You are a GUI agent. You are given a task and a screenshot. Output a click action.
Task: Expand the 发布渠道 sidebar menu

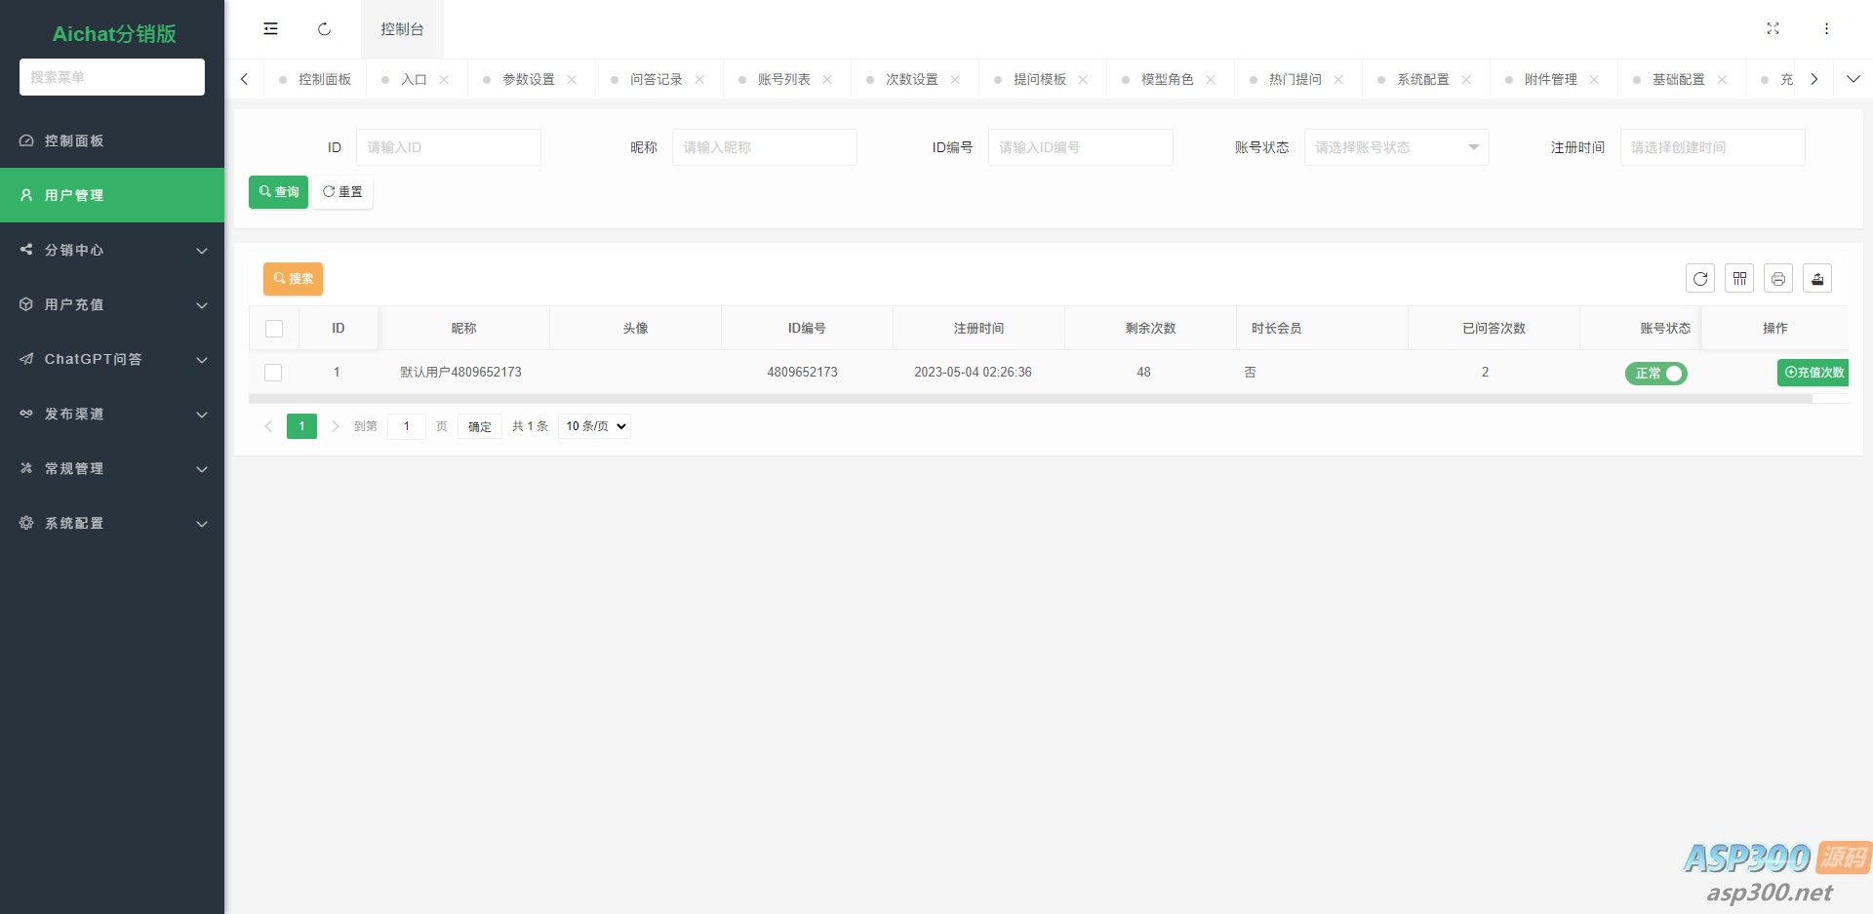(112, 414)
